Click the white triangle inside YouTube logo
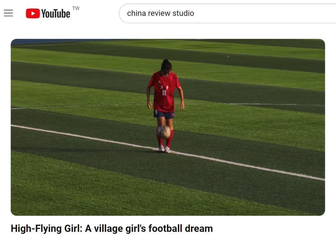This screenshot has width=336, height=239. pyautogui.click(x=33, y=13)
